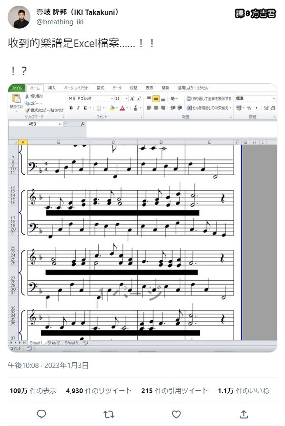Click the insert function fx icon
Image resolution: width=285 pixels, height=426 pixels.
click(82, 124)
